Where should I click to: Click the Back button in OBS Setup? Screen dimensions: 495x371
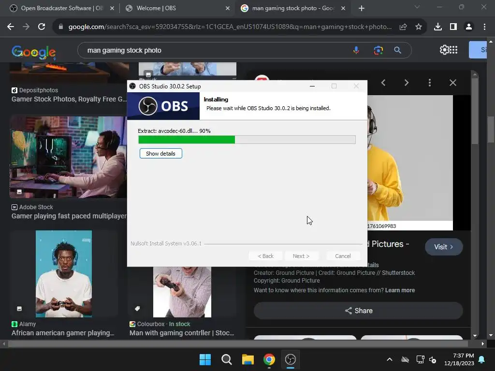pos(265,256)
